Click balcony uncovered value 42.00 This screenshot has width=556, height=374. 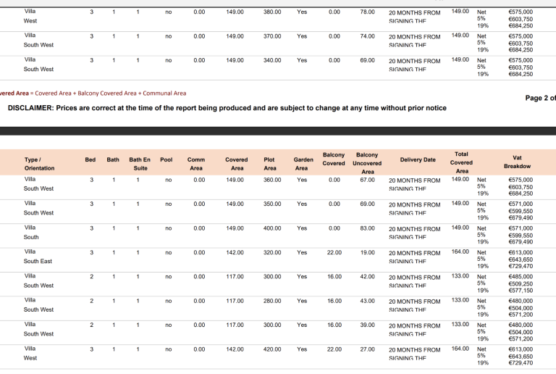[367, 277]
